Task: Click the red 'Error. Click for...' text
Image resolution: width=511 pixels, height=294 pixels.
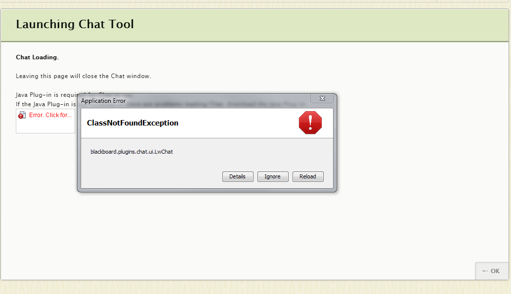Action: click(50, 115)
